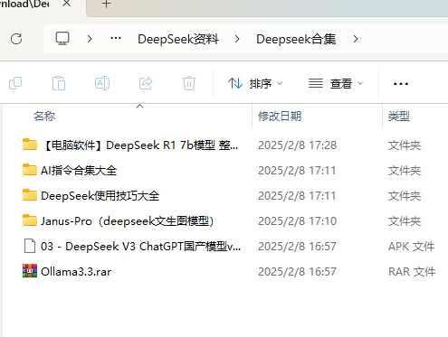Click the APK 文件 type cell
The width and height of the screenshot is (448, 337).
[411, 247]
